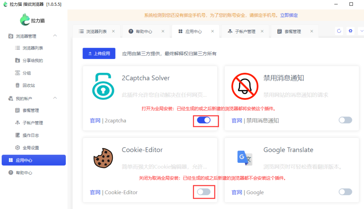
Task: Click the 上传应用 button
Action: [99, 53]
